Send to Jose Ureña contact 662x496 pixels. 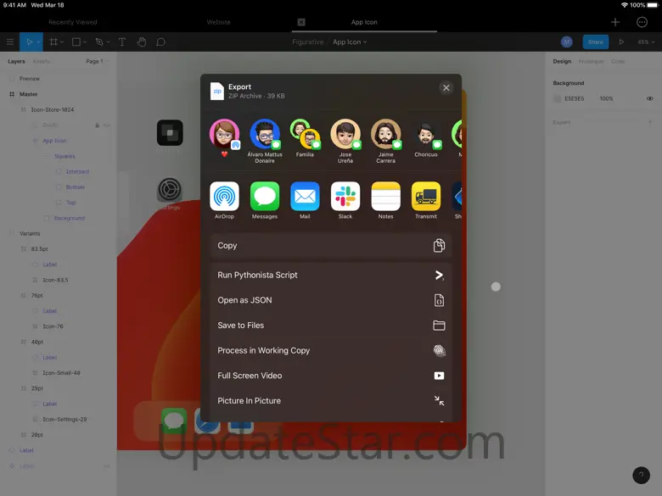(x=345, y=141)
